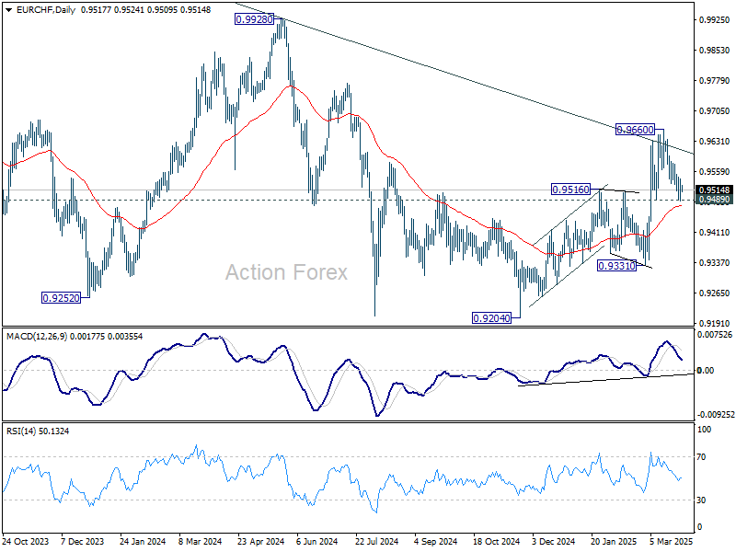Click the 20 Jan 2025 date label

(x=614, y=541)
